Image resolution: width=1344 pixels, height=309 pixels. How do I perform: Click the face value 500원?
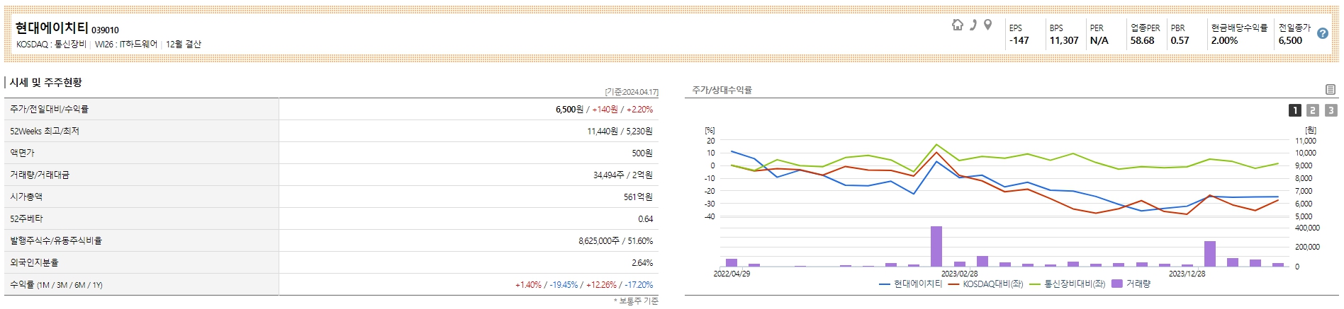tap(642, 153)
